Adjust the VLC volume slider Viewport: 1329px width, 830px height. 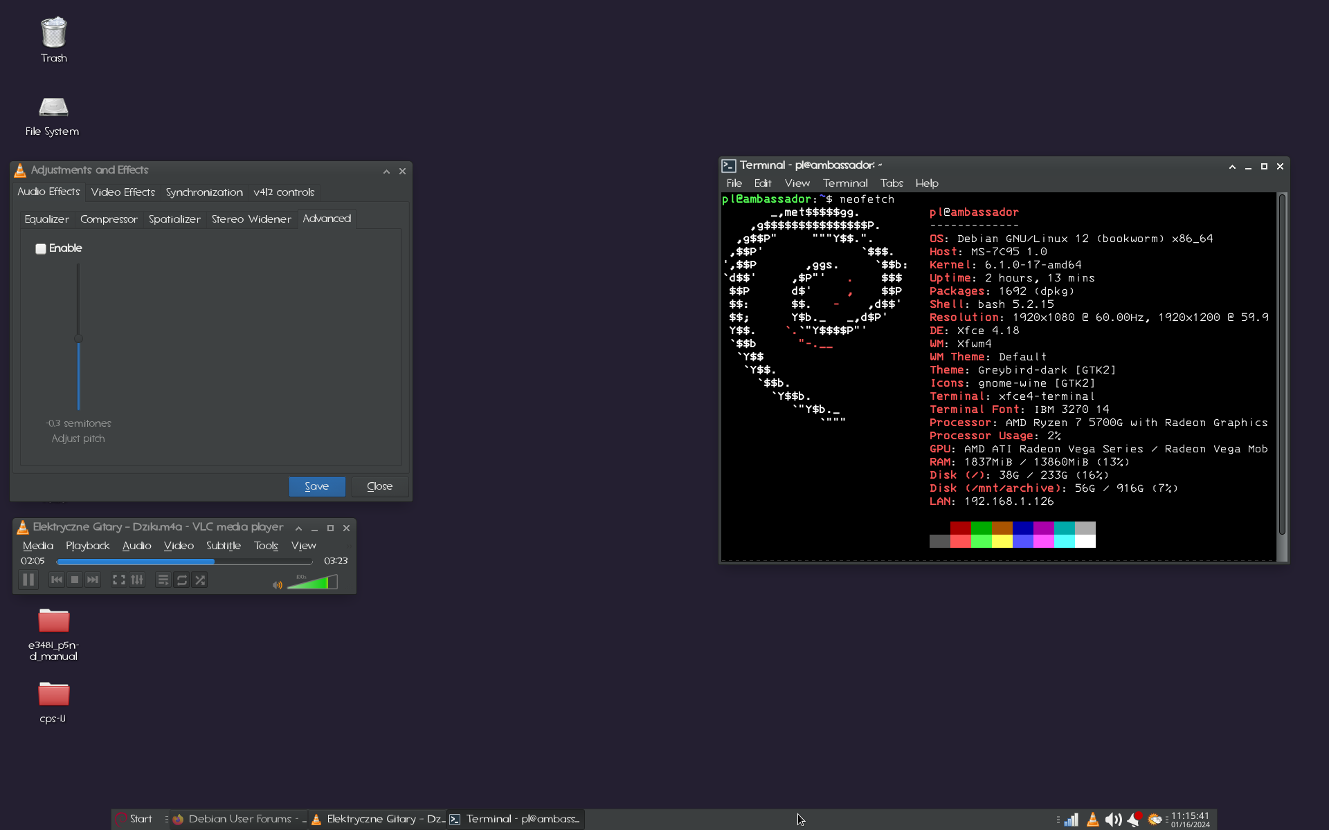pos(312,582)
